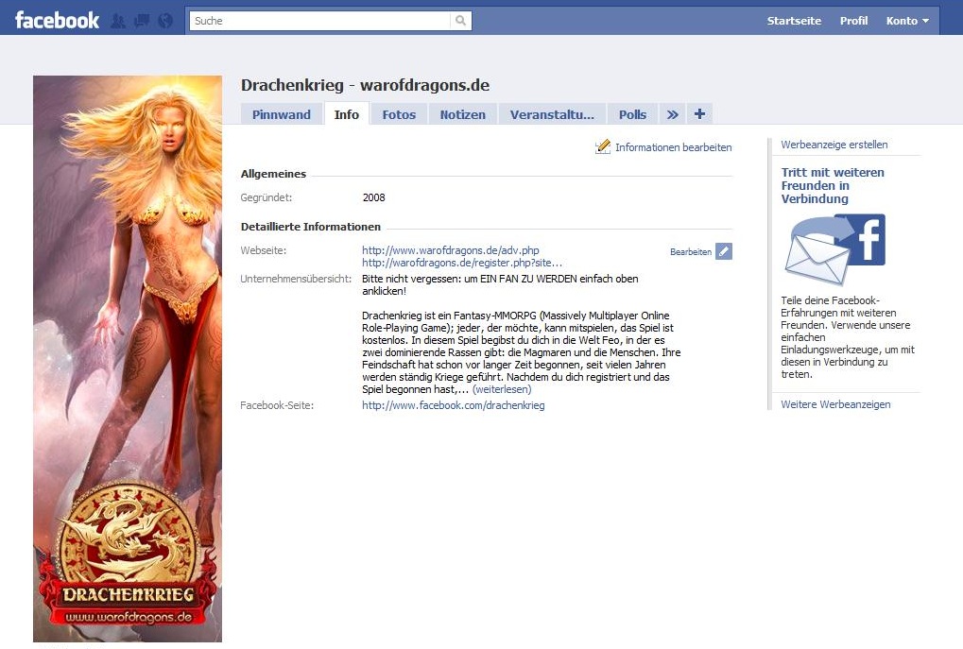Show more tabs with double chevron
The height and width of the screenshot is (649, 963).
(x=673, y=114)
